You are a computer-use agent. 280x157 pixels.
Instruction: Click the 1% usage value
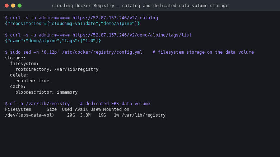click(116, 115)
